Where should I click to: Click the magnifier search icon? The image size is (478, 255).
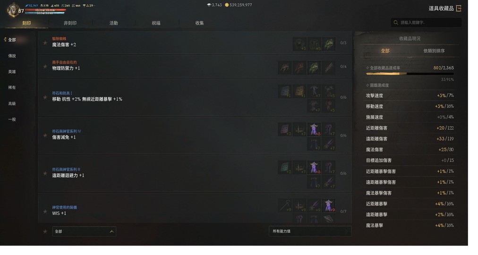(396, 23)
